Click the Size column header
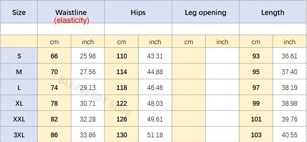 pos(19,13)
